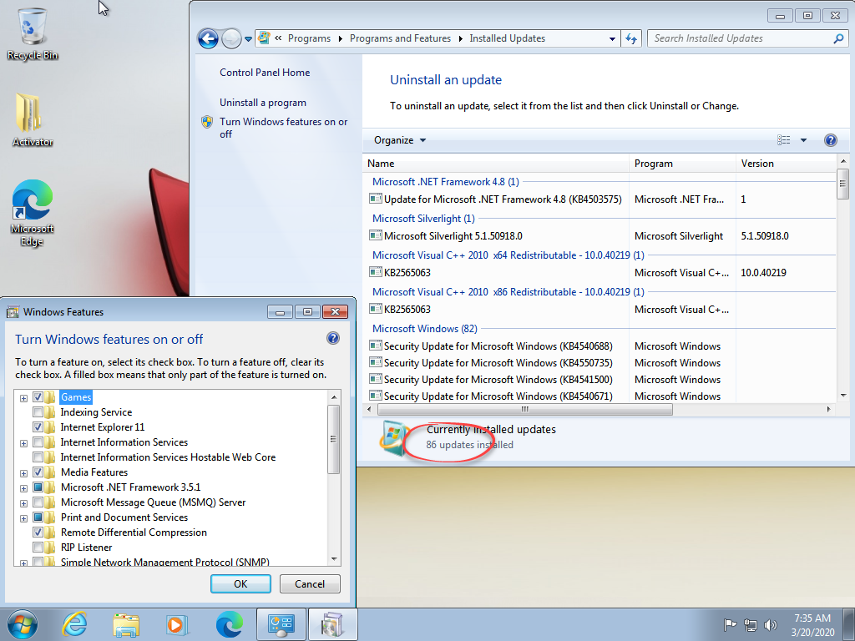Click the search magnifier in Installed Updates
The image size is (855, 641).
click(838, 38)
